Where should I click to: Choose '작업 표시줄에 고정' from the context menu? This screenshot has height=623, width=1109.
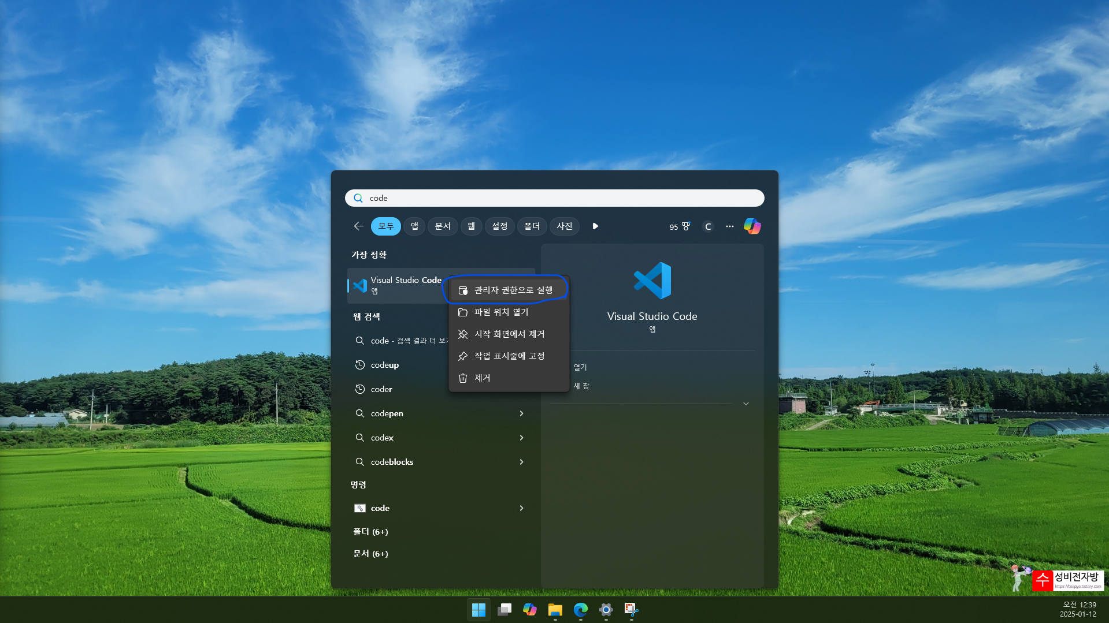coord(509,356)
